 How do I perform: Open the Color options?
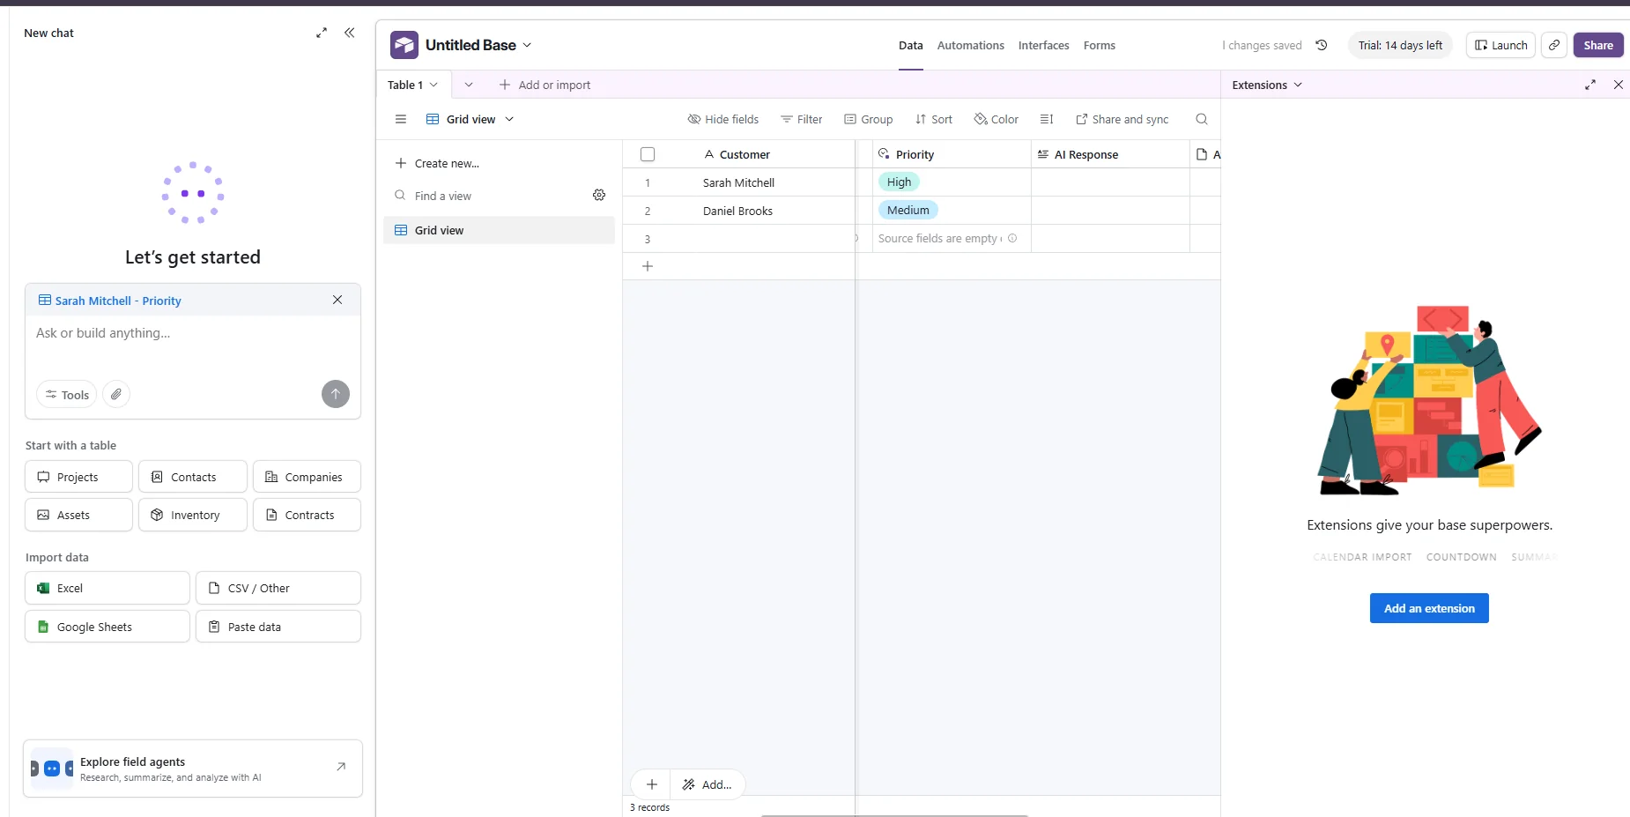coord(997,119)
